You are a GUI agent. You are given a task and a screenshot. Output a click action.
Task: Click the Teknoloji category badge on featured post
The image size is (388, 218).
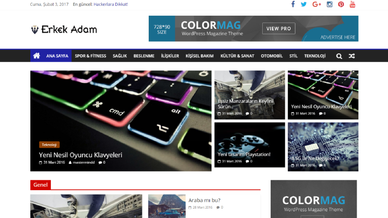[49, 145]
